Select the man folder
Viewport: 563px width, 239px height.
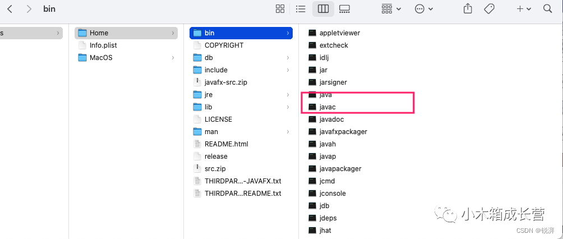[241, 131]
